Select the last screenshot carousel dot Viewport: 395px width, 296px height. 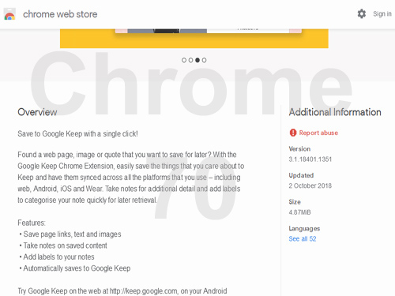(x=204, y=60)
